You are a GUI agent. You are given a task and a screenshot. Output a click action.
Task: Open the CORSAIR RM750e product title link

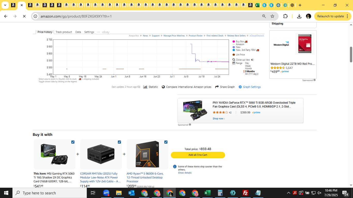pos(100,177)
